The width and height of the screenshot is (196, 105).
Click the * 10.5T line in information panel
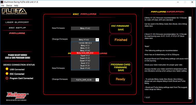click(x=147, y=97)
